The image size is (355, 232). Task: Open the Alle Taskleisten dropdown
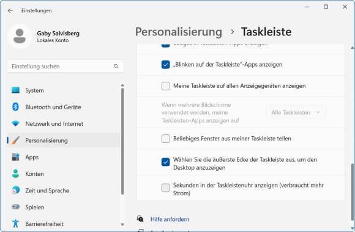tap(296, 112)
